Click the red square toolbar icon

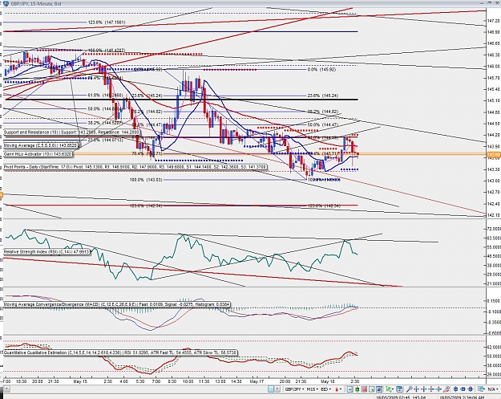point(364,389)
